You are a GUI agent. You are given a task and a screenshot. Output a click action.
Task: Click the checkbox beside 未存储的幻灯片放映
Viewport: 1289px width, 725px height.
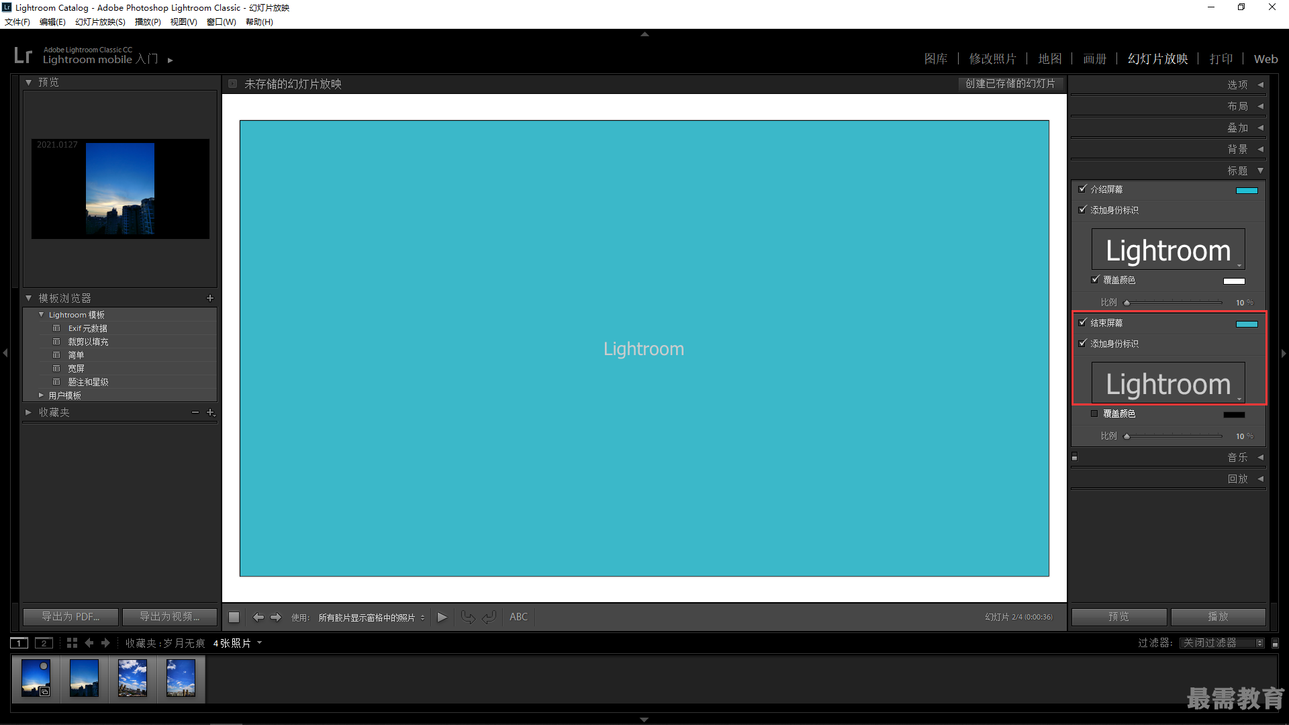tap(232, 84)
